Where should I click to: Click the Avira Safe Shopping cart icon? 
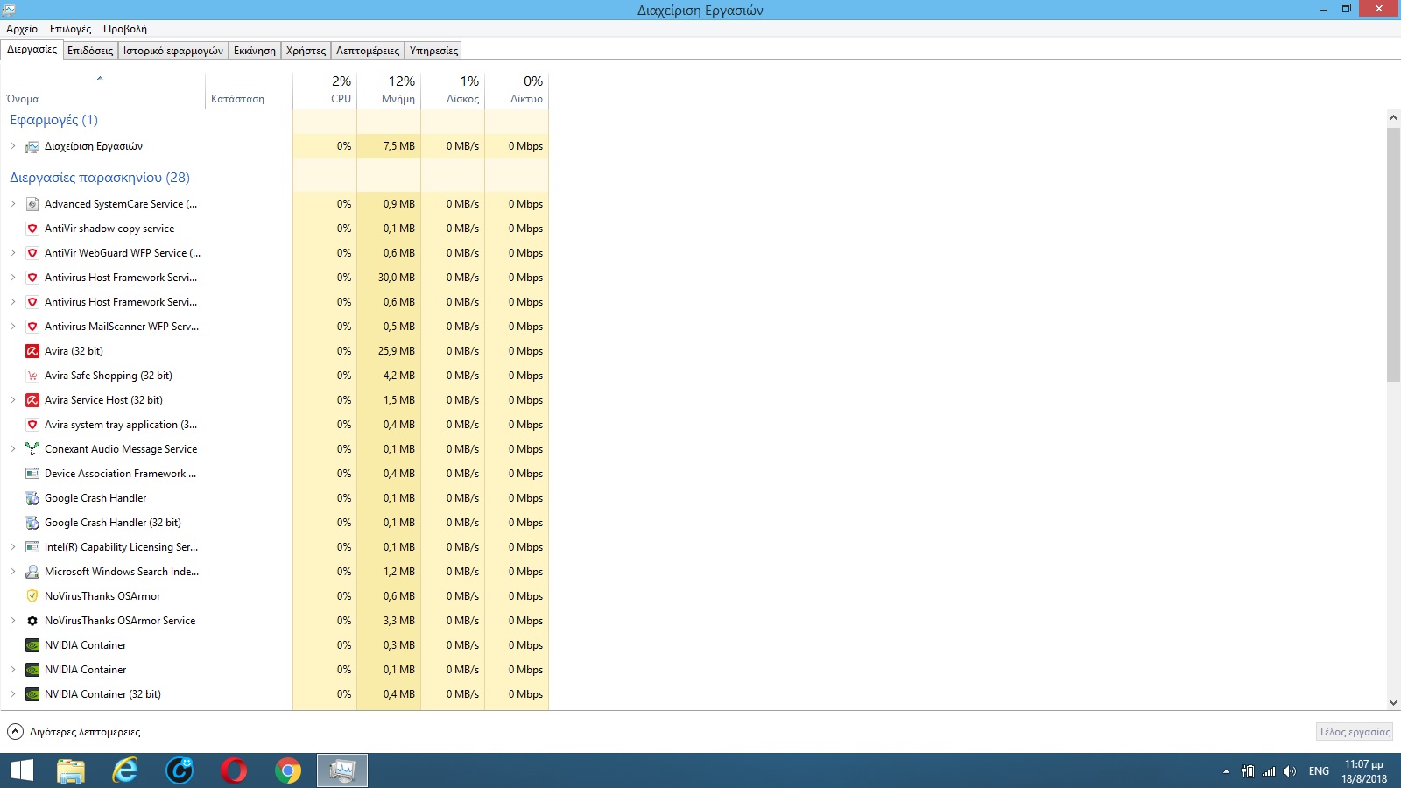32,376
